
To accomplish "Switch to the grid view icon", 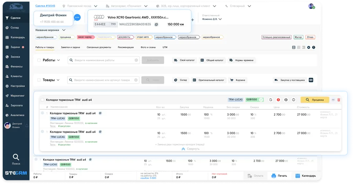I will [x=299, y=47].
